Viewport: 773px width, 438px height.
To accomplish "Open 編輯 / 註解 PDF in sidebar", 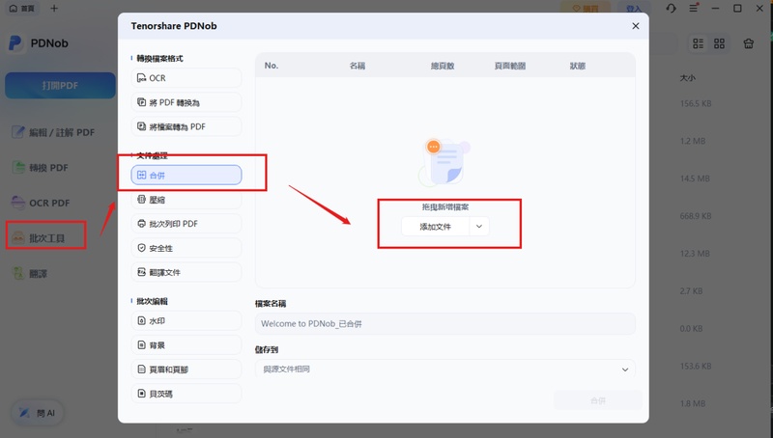I will [x=53, y=132].
